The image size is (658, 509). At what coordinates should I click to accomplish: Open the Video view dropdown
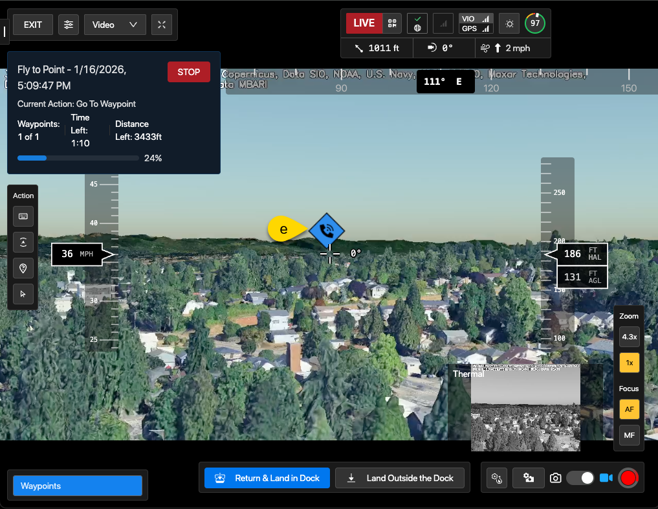(x=115, y=25)
